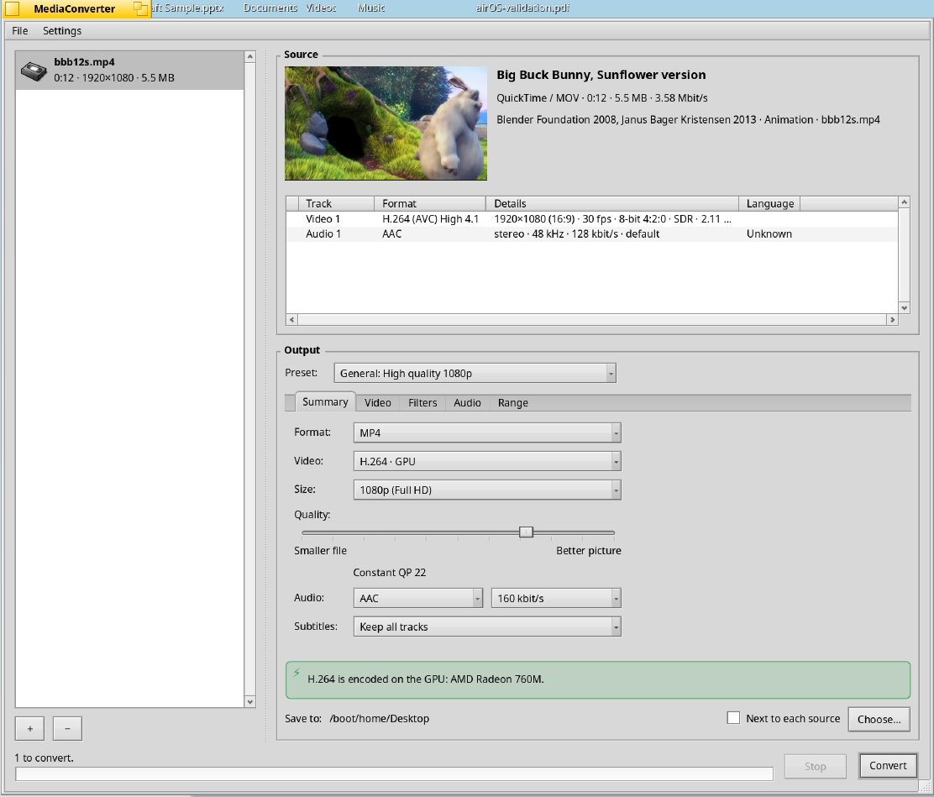
Task: Click the window zoom icon in title tab
Action: pos(140,9)
